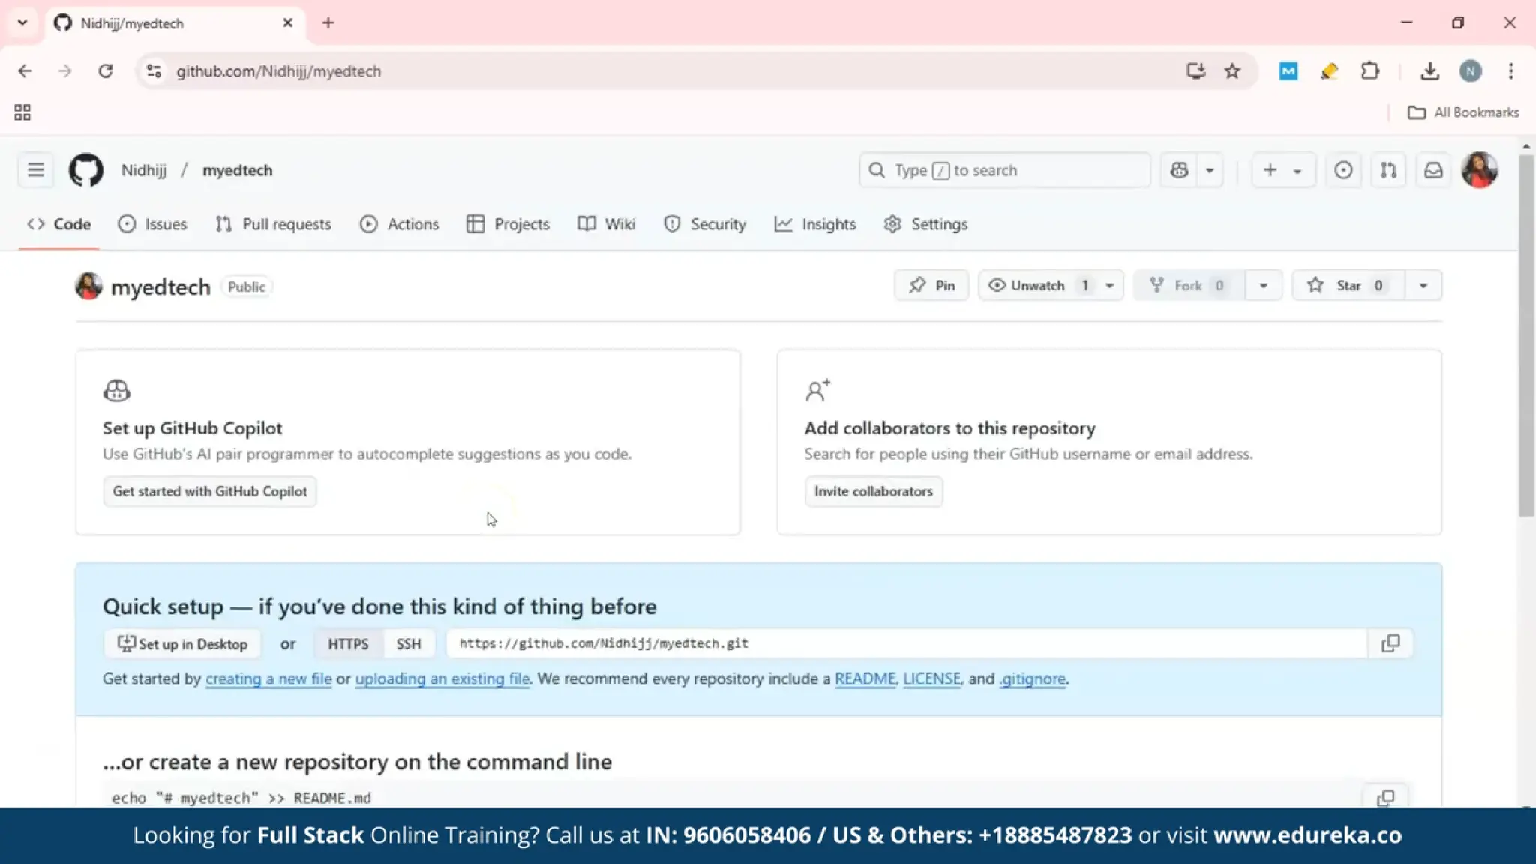The width and height of the screenshot is (1536, 864).
Task: Open browser Downloads icon
Action: pyautogui.click(x=1430, y=71)
